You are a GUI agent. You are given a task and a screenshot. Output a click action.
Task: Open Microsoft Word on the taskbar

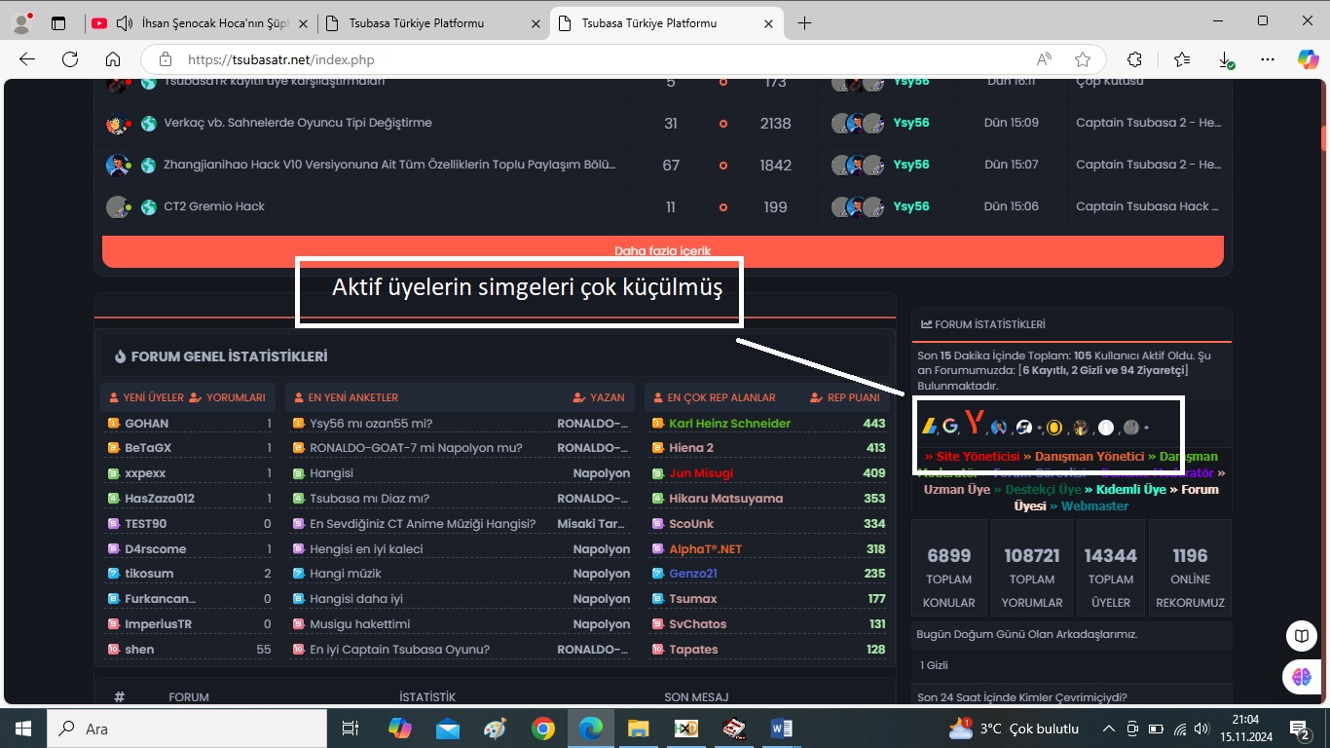pyautogui.click(x=782, y=729)
